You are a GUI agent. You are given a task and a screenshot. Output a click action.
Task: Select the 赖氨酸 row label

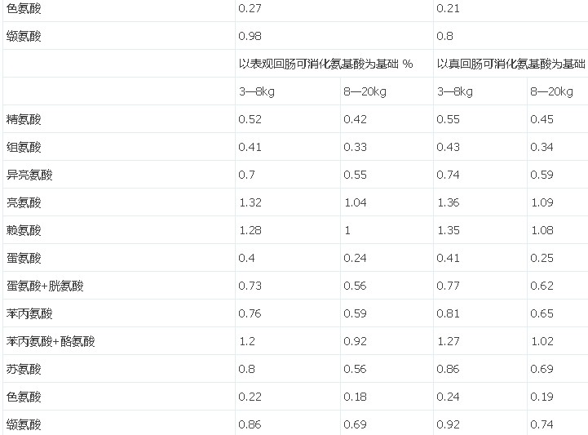pyautogui.click(x=23, y=230)
